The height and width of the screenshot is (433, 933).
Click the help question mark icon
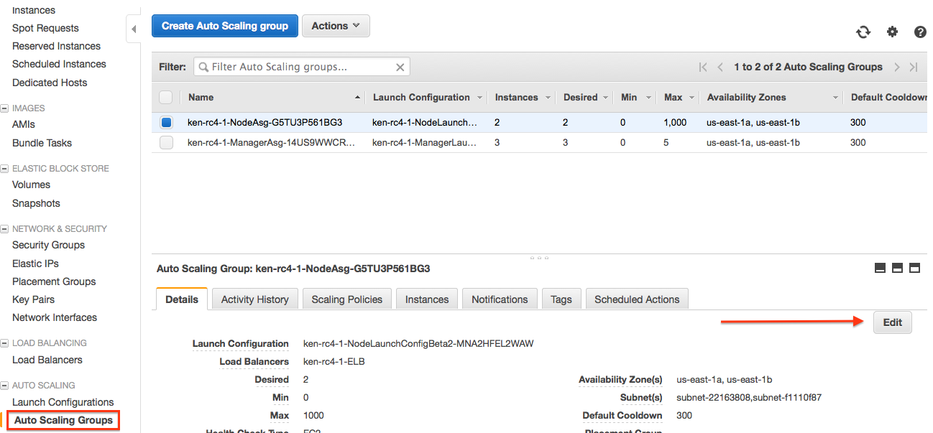(920, 32)
